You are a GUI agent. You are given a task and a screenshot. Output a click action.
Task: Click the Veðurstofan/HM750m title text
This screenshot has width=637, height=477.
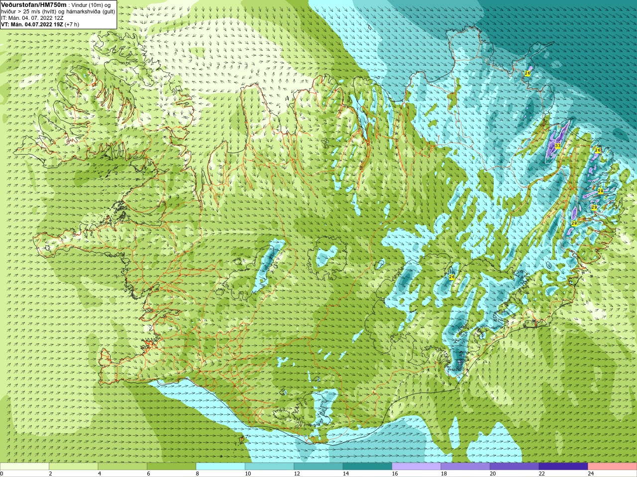pos(34,4)
